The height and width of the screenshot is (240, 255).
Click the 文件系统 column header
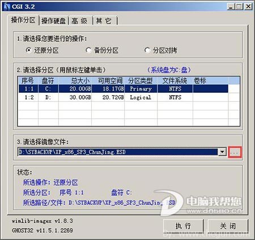click(x=175, y=81)
